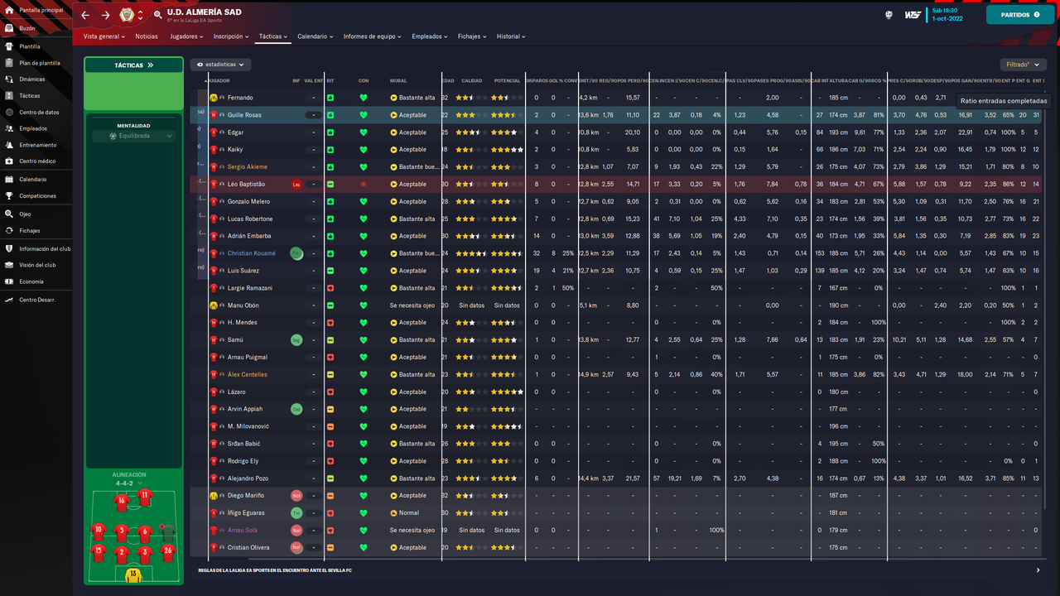The image size is (1060, 596).
Task: Click Fernando's morale 'Bastante alta'
Action: tap(417, 98)
